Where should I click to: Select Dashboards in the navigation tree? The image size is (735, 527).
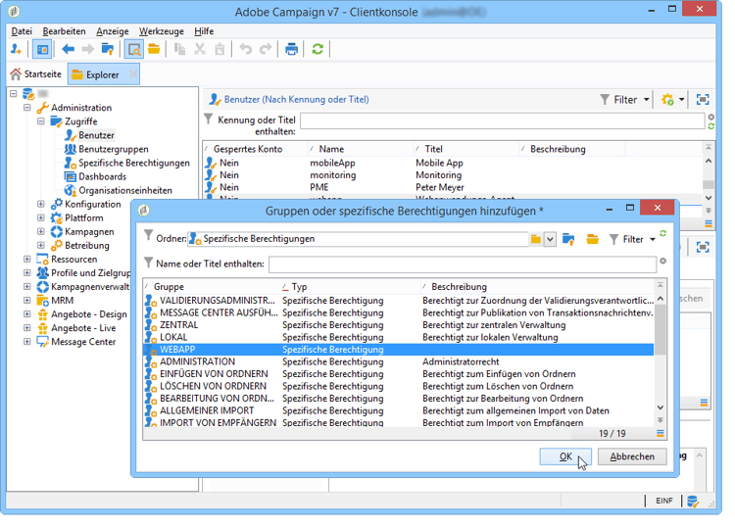[x=102, y=176]
